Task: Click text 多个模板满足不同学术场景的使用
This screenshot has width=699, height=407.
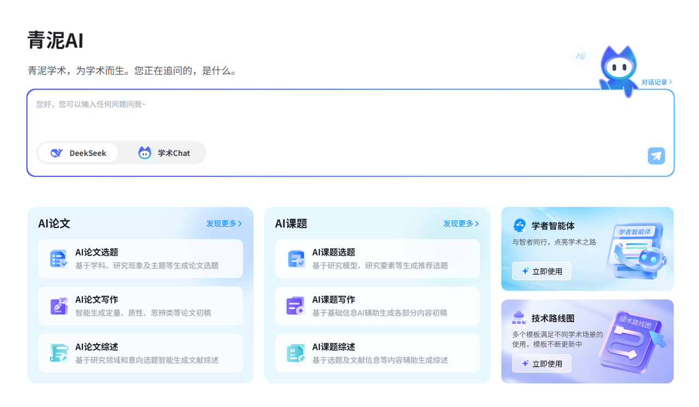Action: 558,339
